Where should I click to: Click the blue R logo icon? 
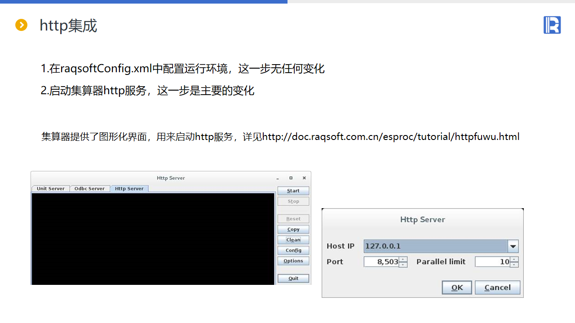[x=552, y=25]
